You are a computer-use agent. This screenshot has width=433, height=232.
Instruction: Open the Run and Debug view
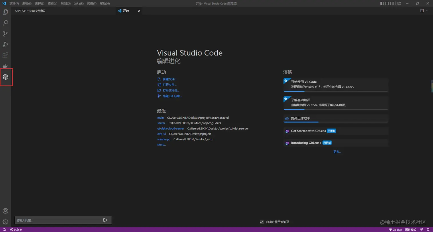click(5, 45)
